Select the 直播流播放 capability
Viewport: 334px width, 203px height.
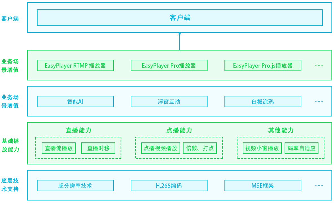click(58, 148)
